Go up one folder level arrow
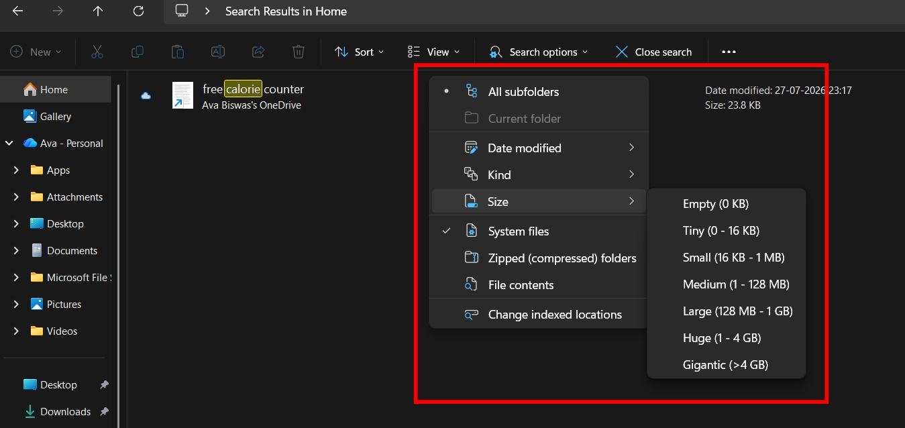This screenshot has width=905, height=428. pos(98,11)
